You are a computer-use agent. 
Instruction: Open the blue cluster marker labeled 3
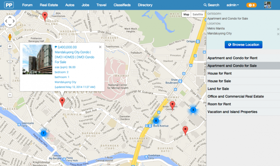193,110
